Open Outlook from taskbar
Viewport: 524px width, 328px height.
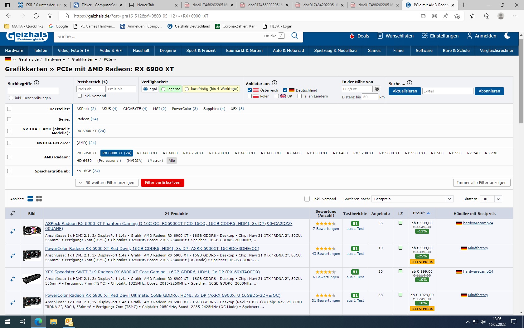(x=69, y=322)
